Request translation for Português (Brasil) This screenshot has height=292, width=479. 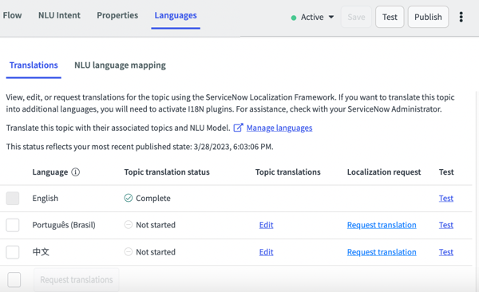[382, 225]
